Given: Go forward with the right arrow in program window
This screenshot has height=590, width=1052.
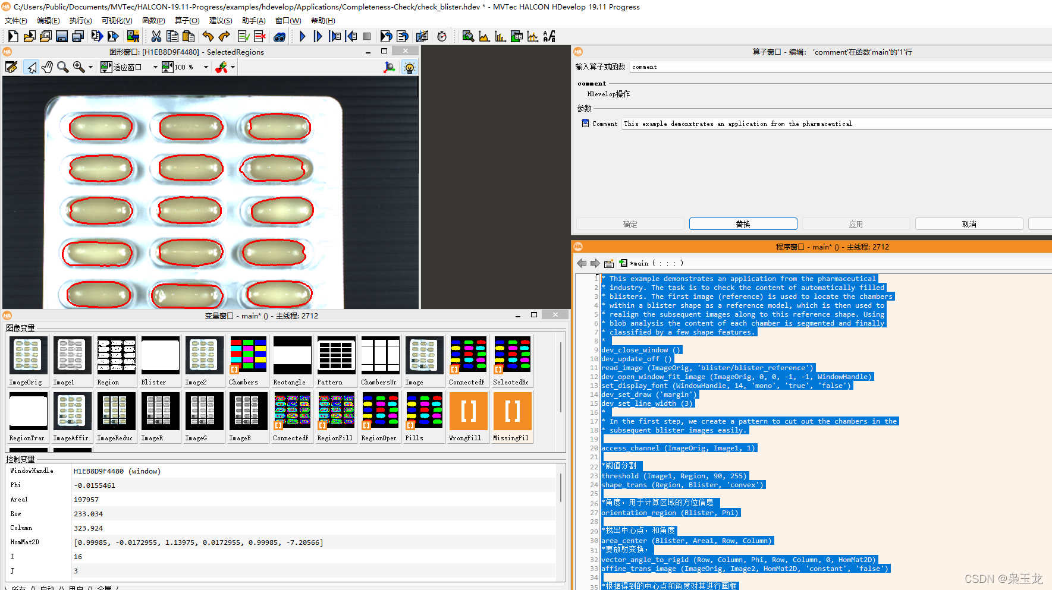Looking at the screenshot, I should click(x=595, y=263).
